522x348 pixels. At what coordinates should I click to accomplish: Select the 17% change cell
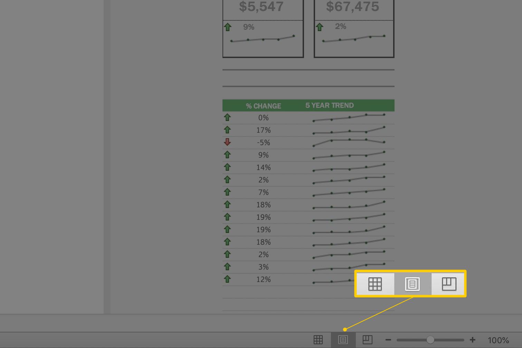point(263,130)
